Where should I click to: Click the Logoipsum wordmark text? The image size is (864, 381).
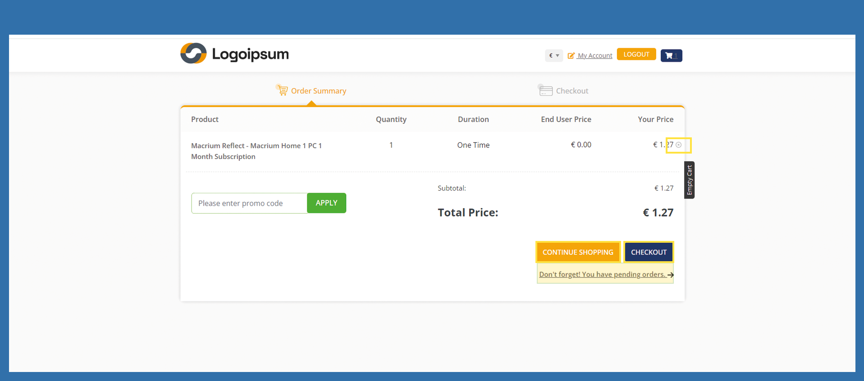(250, 54)
